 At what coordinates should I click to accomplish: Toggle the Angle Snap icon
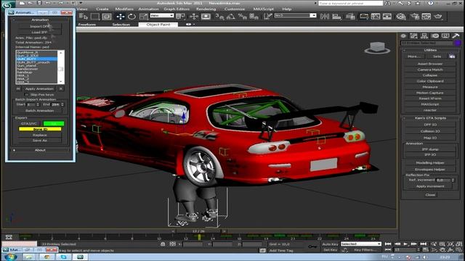click(231, 16)
